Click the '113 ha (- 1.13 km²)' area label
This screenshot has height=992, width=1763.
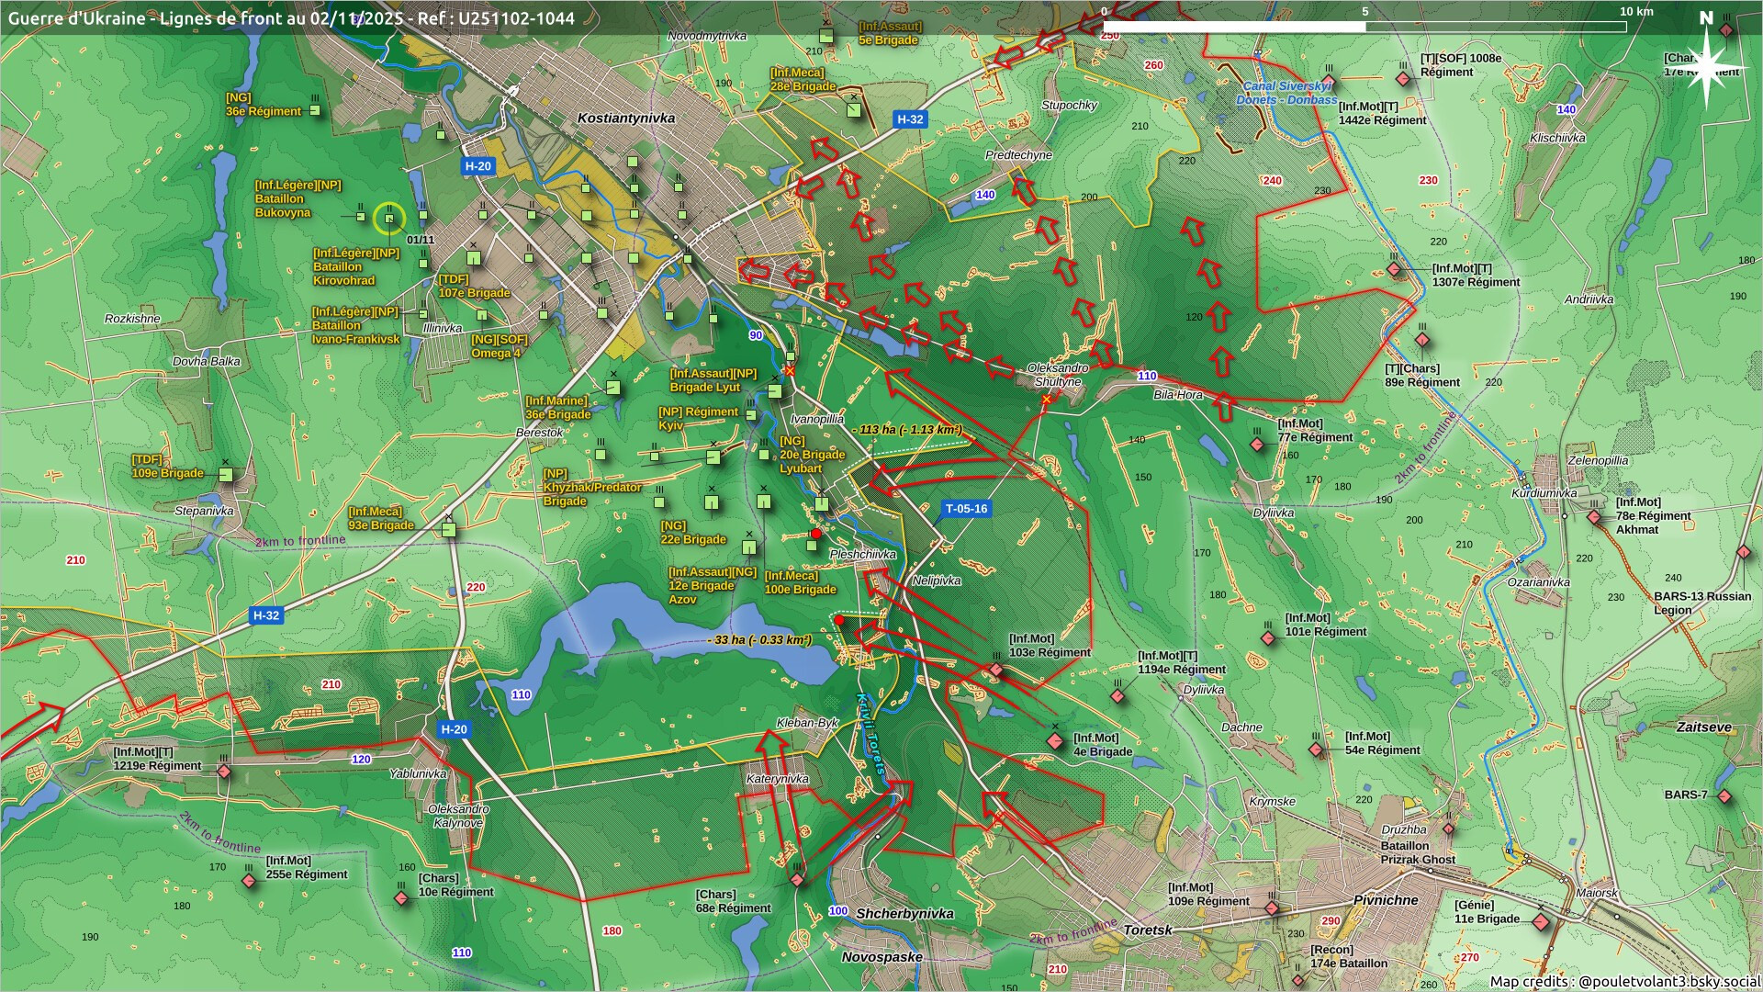[906, 430]
